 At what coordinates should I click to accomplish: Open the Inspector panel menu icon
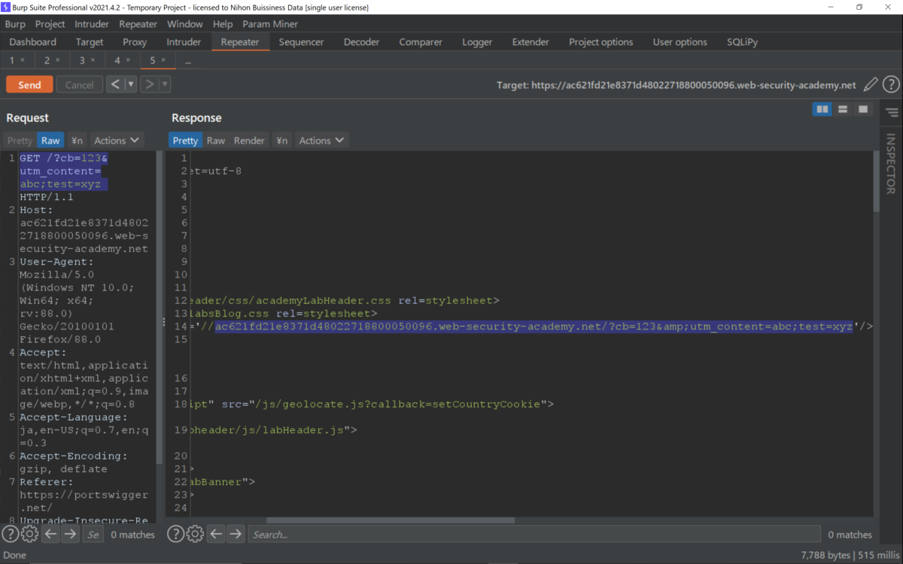click(x=892, y=113)
